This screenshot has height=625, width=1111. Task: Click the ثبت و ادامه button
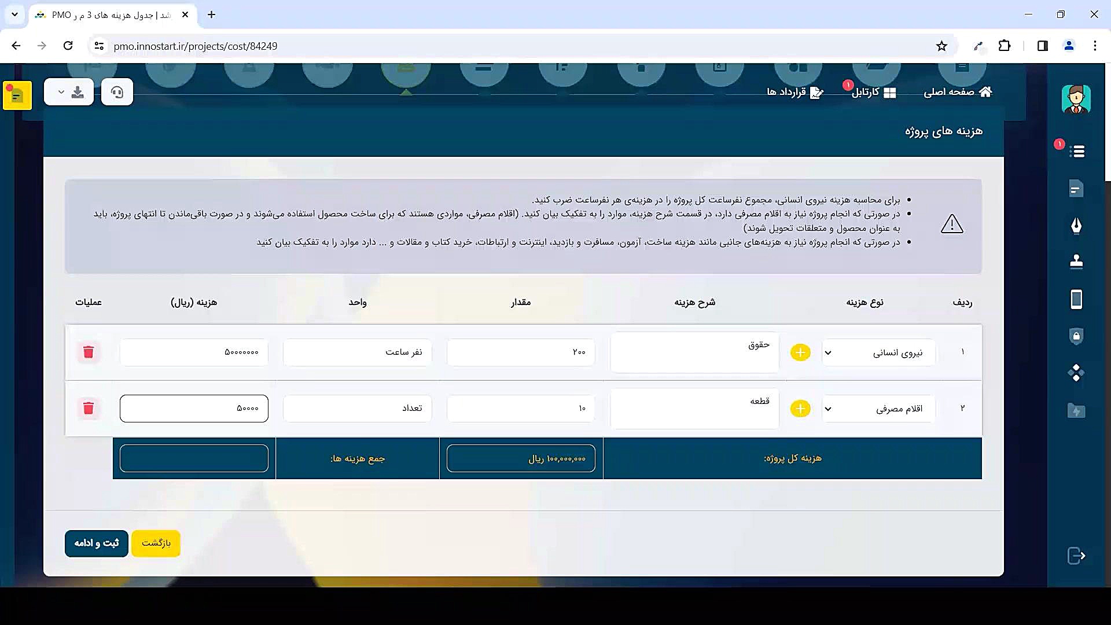point(97,543)
